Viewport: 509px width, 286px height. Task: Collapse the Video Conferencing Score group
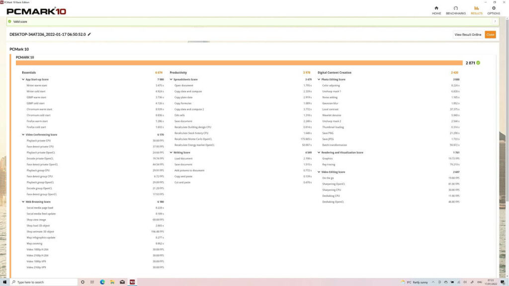click(23, 135)
